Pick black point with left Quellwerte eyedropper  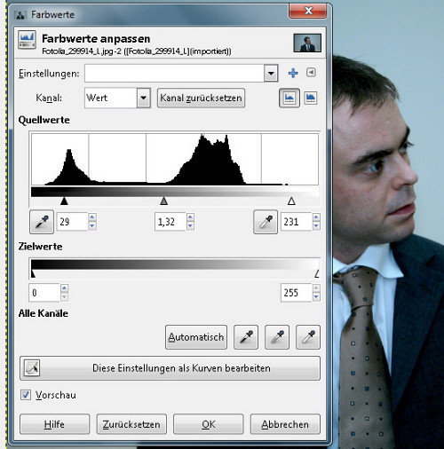(x=42, y=222)
